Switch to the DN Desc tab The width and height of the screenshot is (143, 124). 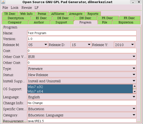(x=85, y=18)
